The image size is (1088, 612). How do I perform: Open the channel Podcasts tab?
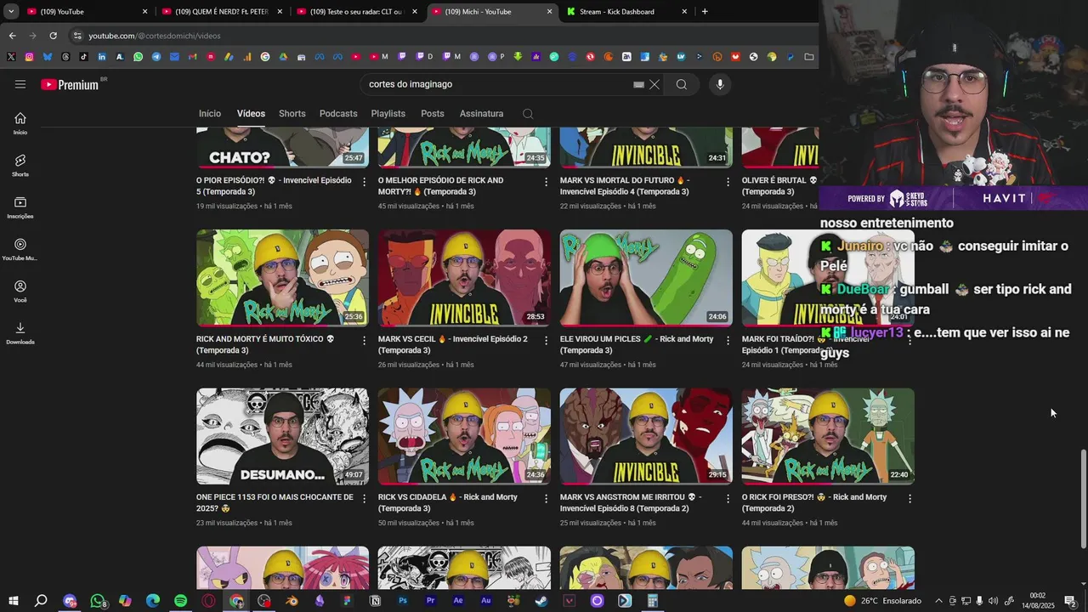(x=338, y=114)
